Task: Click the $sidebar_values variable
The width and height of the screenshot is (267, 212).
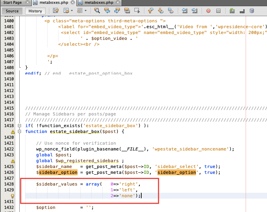Action: coord(57,184)
